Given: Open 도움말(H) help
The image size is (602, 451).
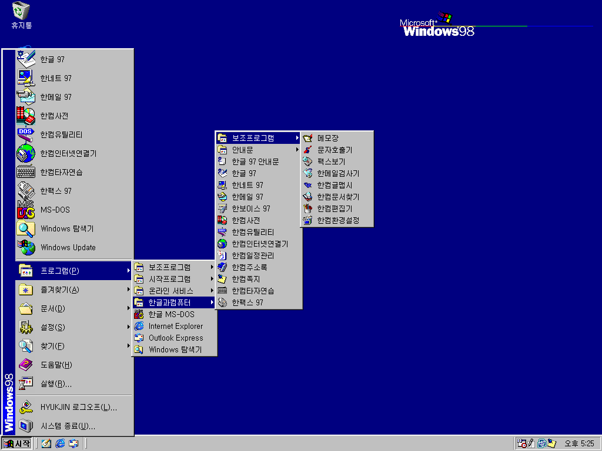Looking at the screenshot, I should pos(75,365).
